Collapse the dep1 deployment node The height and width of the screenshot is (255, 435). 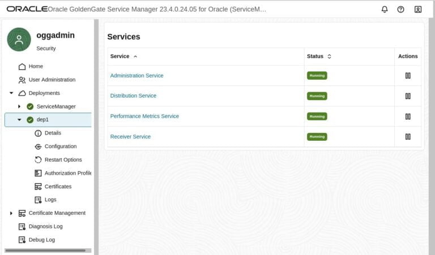click(x=19, y=120)
